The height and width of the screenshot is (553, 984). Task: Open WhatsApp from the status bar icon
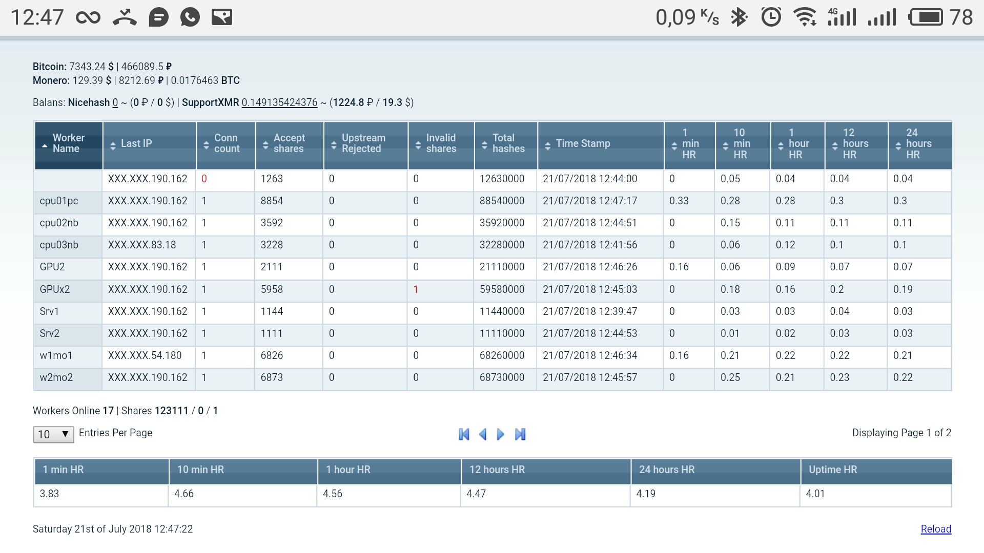pos(190,16)
